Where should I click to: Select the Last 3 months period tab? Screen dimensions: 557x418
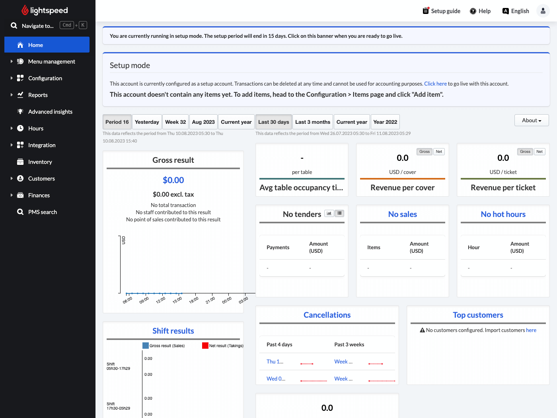(x=313, y=121)
